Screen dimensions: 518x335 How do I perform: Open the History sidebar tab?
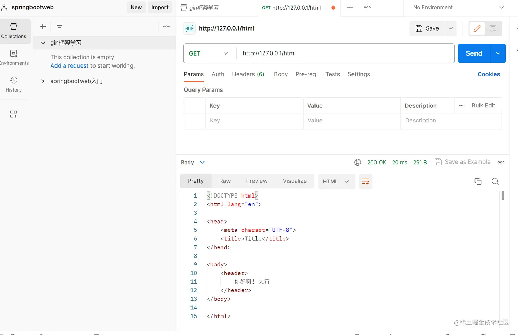coord(14,84)
